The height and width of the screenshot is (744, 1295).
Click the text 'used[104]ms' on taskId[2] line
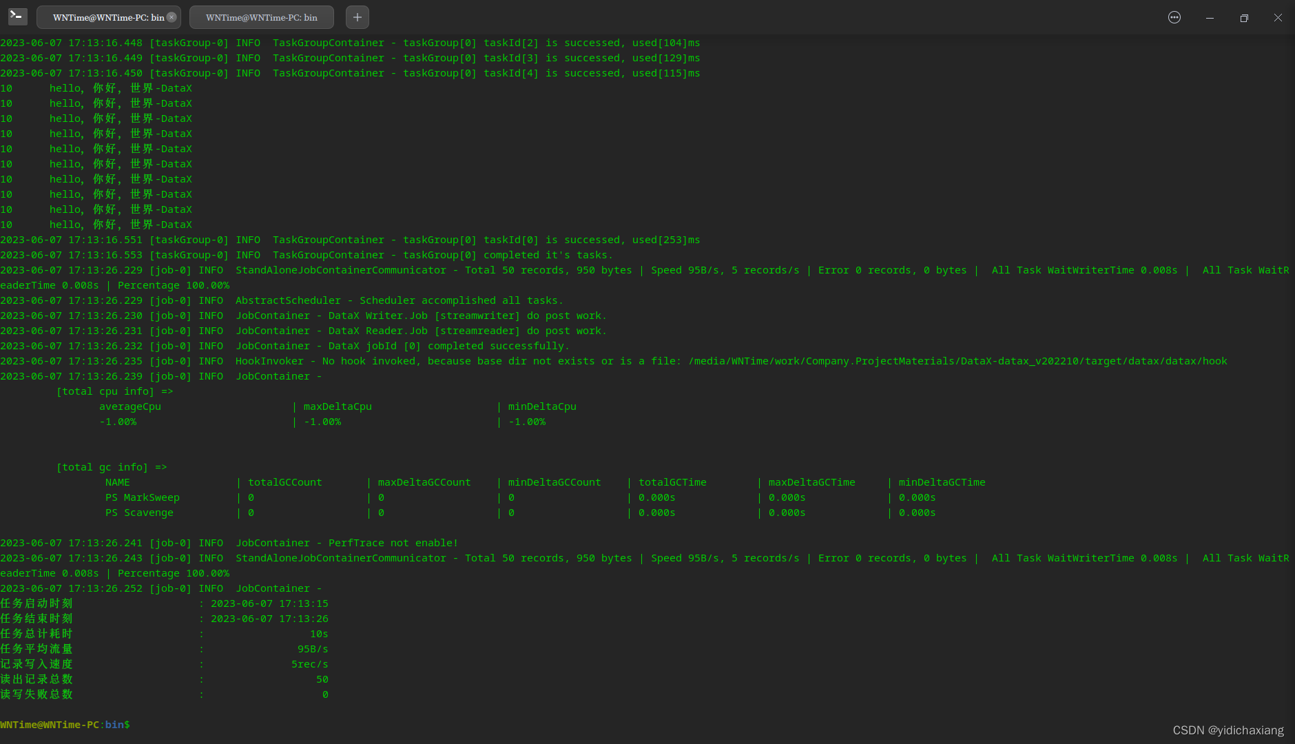click(666, 43)
